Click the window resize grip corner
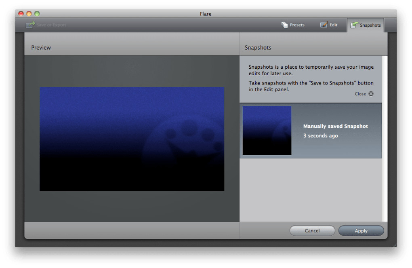The width and height of the screenshot is (412, 268). pyautogui.click(x=394, y=245)
